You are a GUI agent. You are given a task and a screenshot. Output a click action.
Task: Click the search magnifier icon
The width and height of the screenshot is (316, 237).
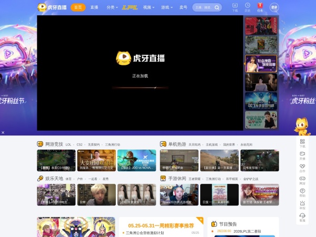click(217, 7)
